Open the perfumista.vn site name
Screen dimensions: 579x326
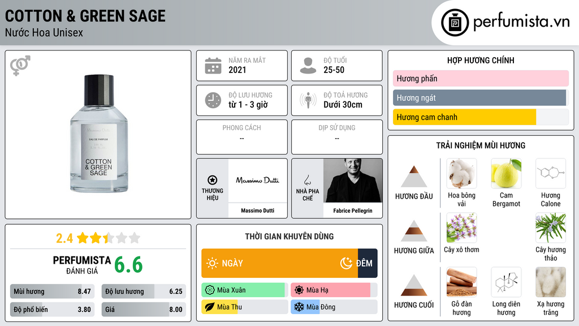click(x=521, y=22)
